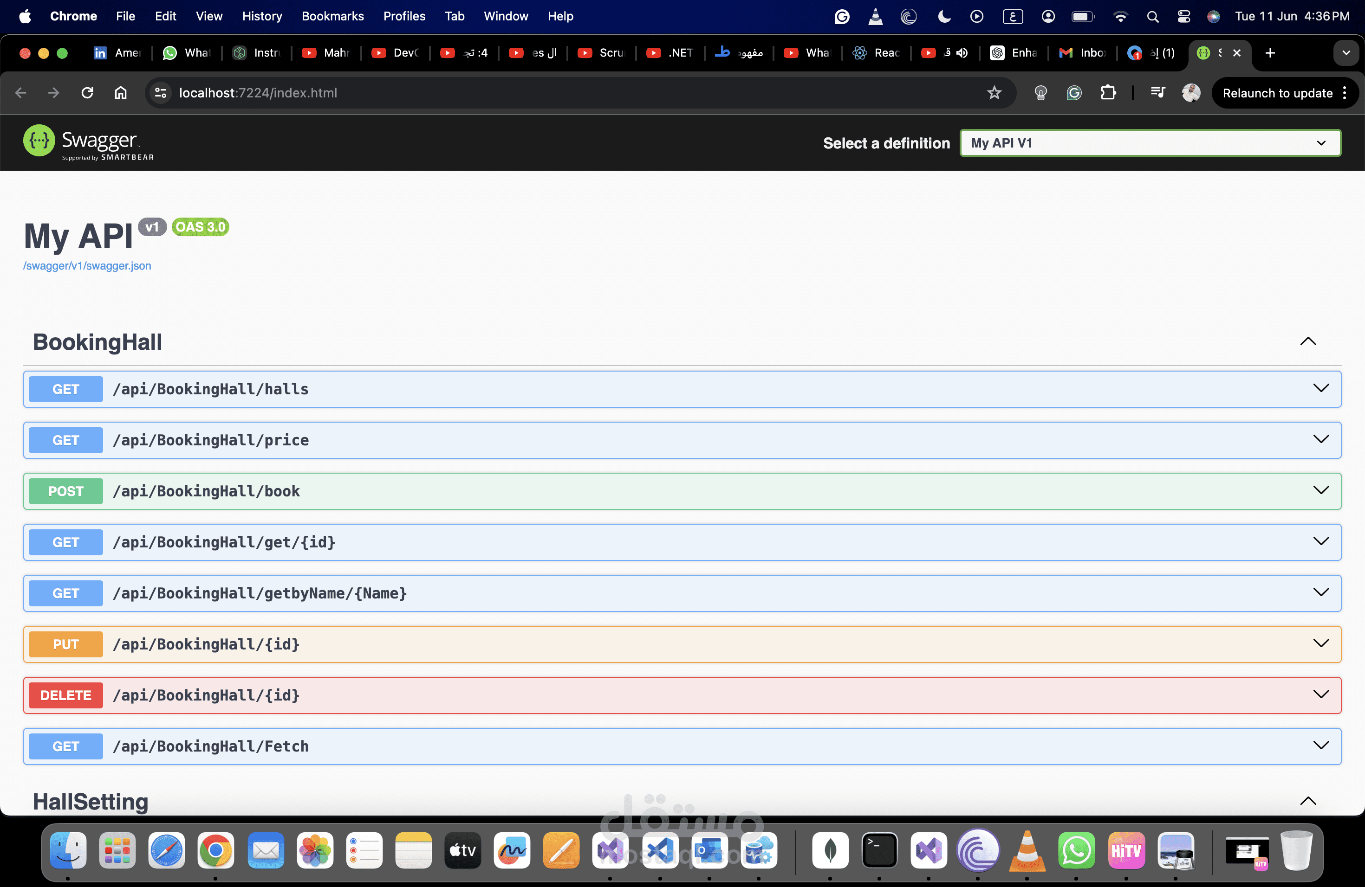The width and height of the screenshot is (1365, 887).
Task: Launch WhatsApp from the Dock
Action: [1077, 851]
